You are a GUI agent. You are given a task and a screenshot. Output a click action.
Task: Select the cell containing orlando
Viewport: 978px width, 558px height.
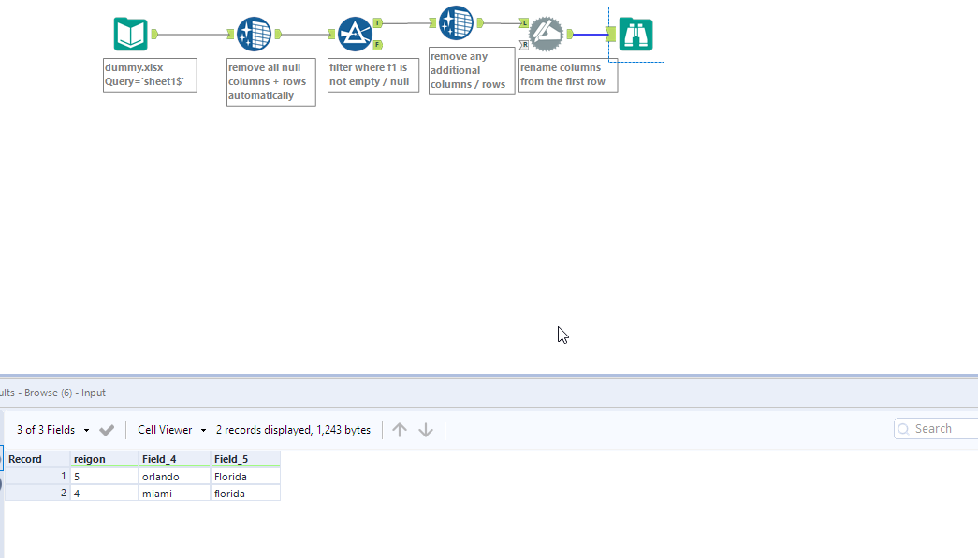tap(168, 476)
